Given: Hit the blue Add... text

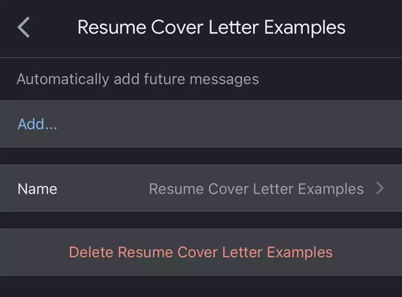Looking at the screenshot, I should (37, 124).
